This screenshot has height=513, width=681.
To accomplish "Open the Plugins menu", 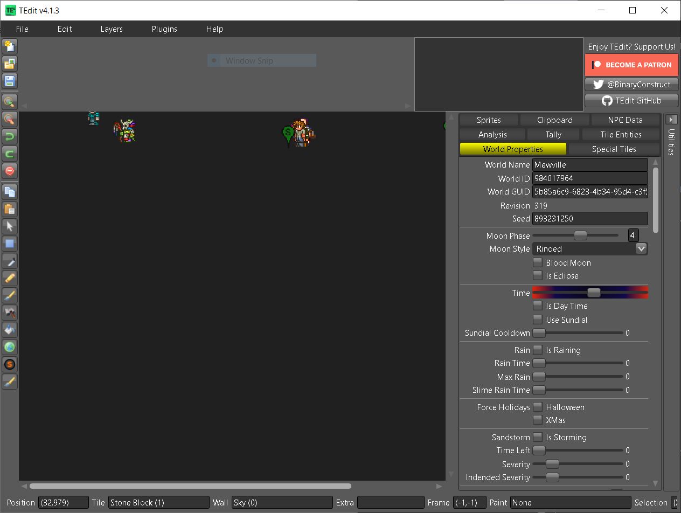I will click(164, 29).
